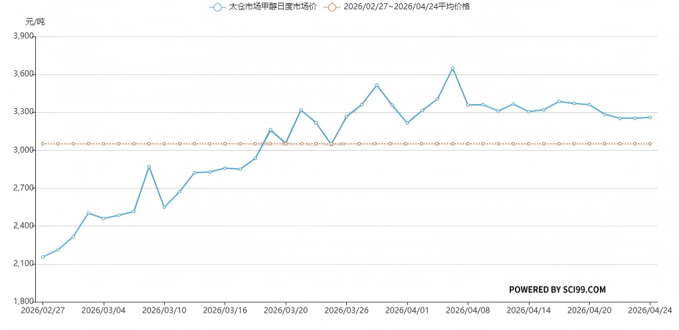
Task: Select the last blue data point at 2026/04/24
Action: coord(650,118)
